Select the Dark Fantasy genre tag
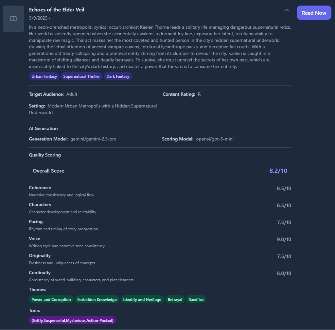 [117, 76]
